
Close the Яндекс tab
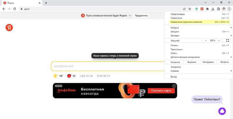coord(39,3)
